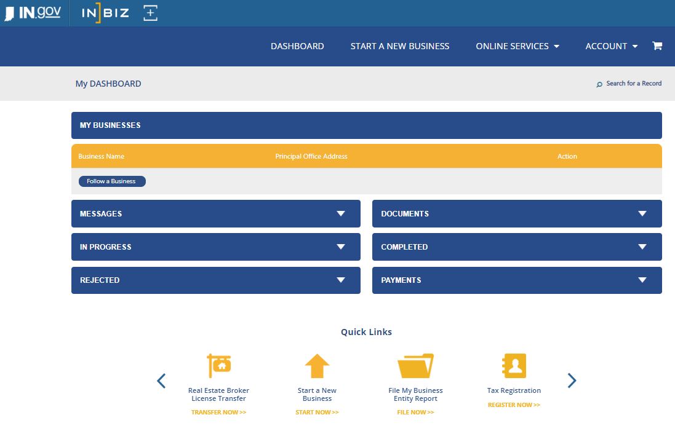Open the Online Services dropdown menu
675x447 pixels.
[x=517, y=46]
